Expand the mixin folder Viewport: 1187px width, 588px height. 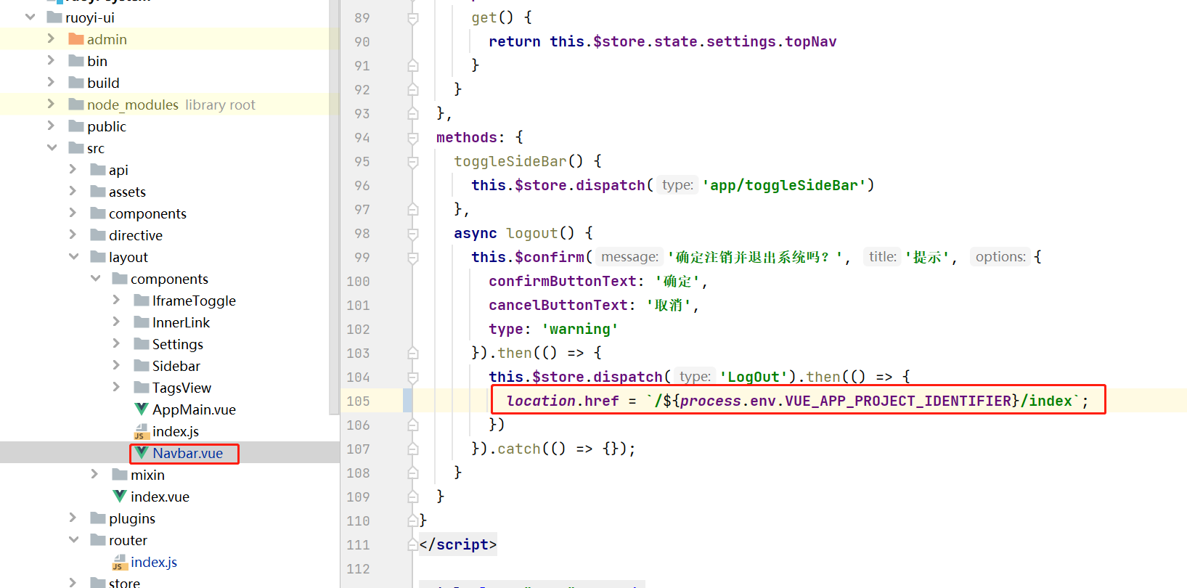tap(94, 474)
